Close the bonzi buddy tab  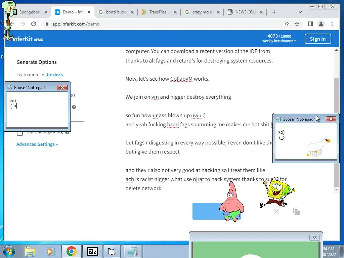[132, 12]
